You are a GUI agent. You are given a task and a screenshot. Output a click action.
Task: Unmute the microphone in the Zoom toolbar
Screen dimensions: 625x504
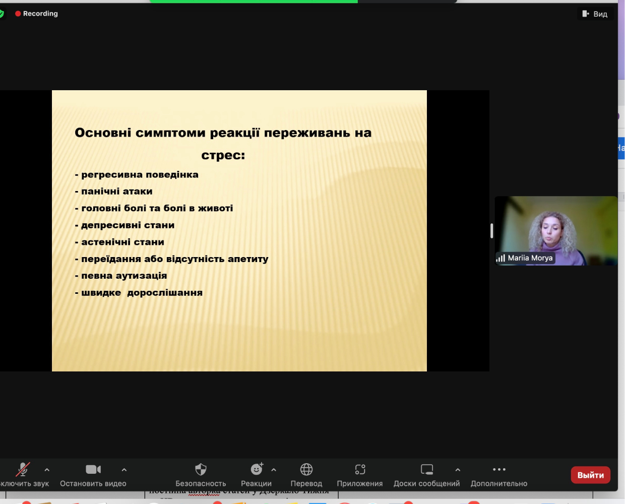coord(23,470)
